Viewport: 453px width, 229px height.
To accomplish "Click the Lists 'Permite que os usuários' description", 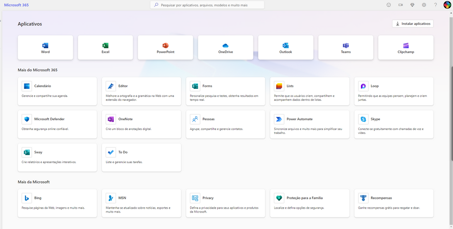I will click(304, 98).
